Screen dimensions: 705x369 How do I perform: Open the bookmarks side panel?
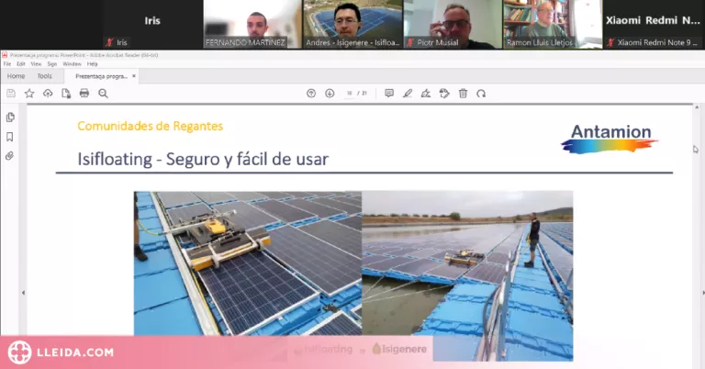point(10,137)
